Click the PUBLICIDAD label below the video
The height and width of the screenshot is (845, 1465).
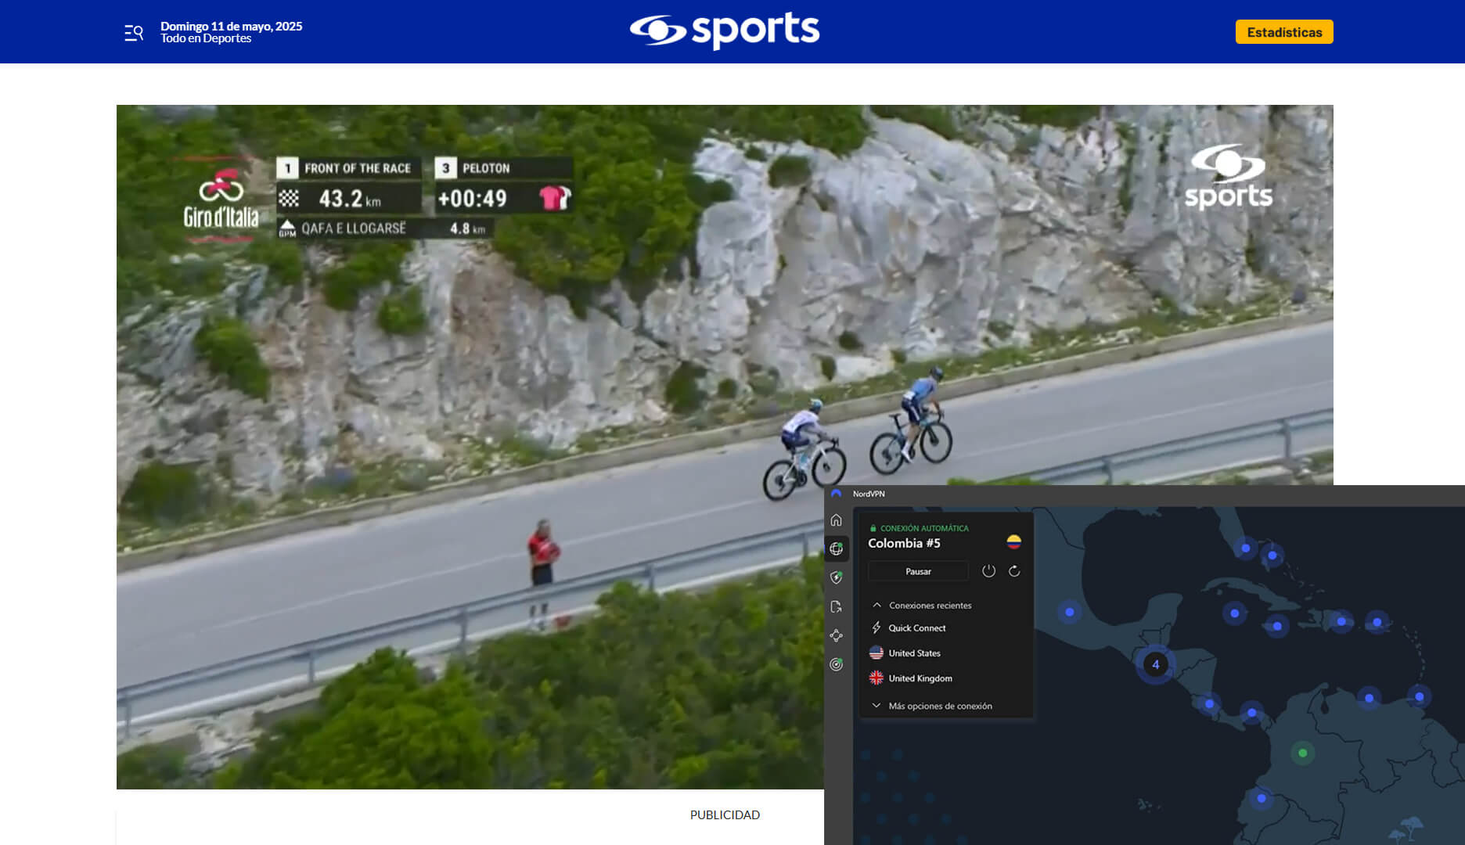tap(725, 815)
